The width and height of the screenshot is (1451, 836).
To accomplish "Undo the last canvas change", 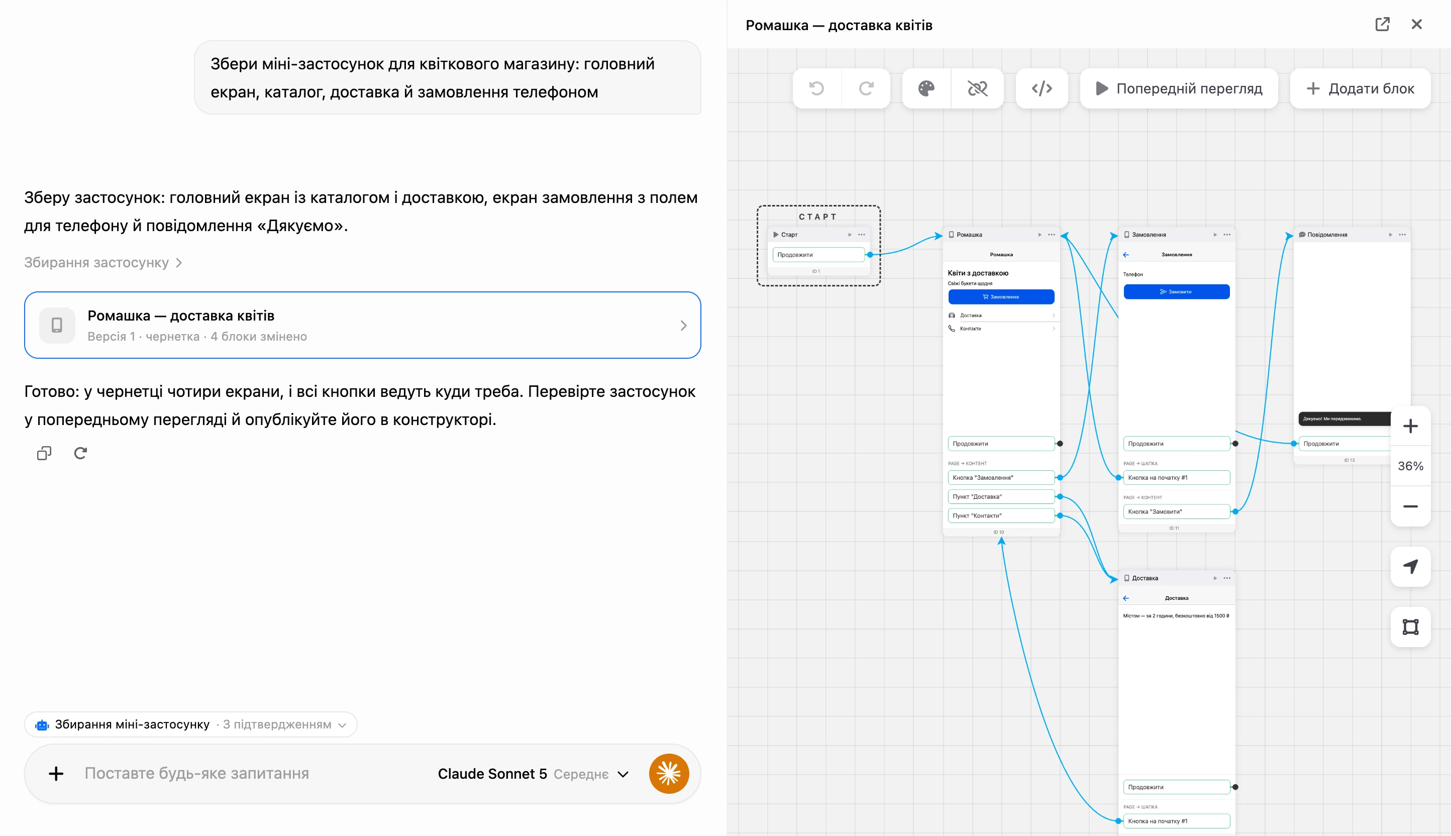I will tap(816, 88).
